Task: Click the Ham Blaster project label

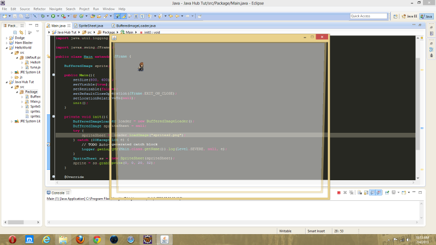Action: (23, 43)
